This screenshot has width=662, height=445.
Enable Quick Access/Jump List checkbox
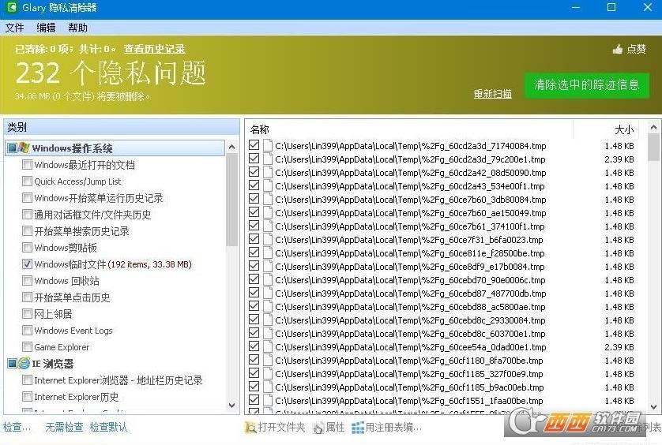27,181
